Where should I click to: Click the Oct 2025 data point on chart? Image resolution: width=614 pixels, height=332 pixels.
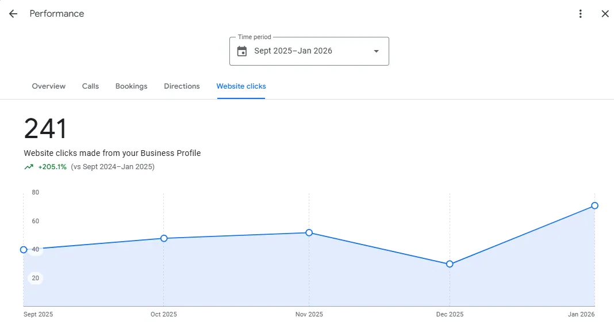[164, 238]
